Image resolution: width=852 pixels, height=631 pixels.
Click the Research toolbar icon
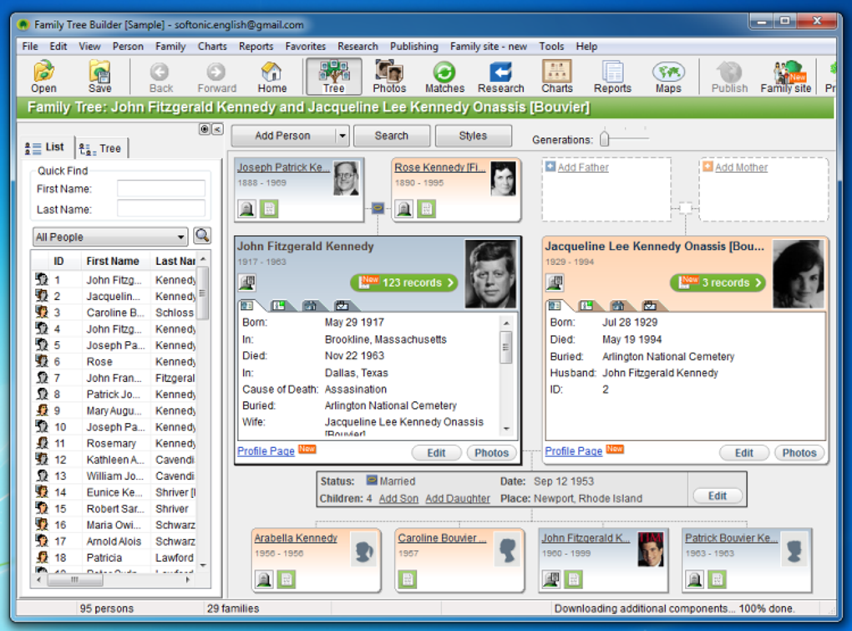(x=500, y=77)
